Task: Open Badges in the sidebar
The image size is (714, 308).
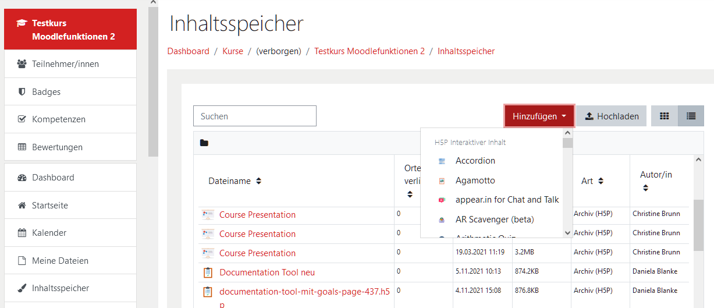Action: click(x=70, y=91)
